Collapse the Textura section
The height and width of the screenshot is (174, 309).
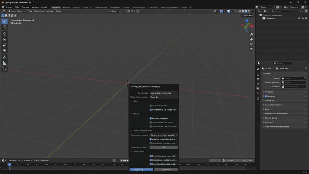[136, 114]
